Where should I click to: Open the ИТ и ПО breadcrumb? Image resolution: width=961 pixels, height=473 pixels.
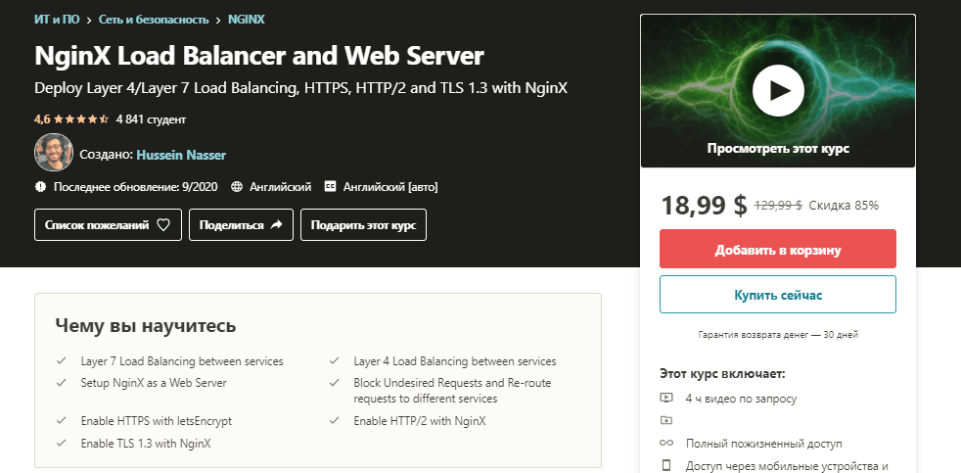pos(57,19)
